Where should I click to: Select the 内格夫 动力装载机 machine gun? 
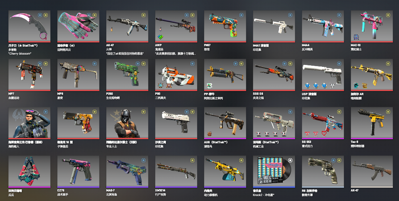[225, 172]
